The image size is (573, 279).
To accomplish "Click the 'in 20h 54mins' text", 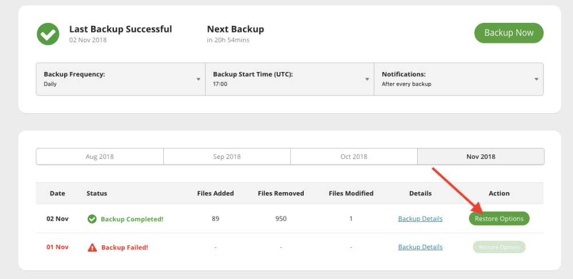I will click(228, 40).
